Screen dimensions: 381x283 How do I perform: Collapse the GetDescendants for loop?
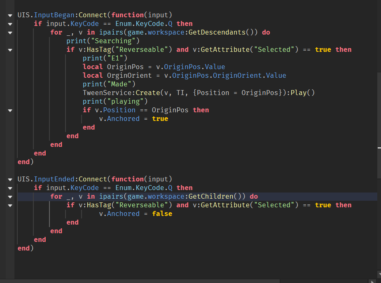9,32
